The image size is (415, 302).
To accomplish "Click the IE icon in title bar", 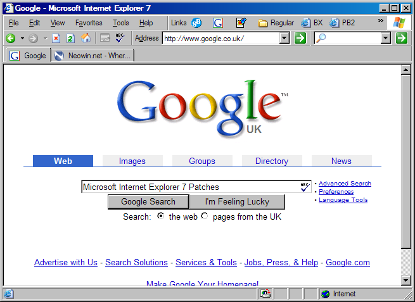I will pos(8,8).
